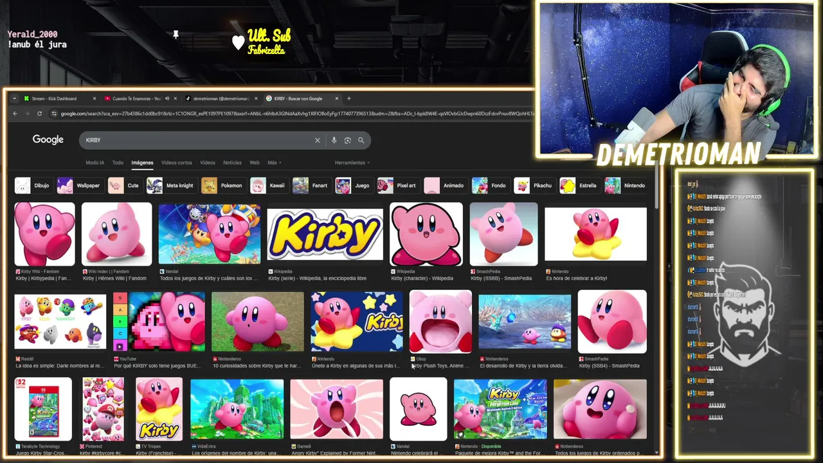Select the Videos results tab
823x463 pixels.
coord(207,163)
